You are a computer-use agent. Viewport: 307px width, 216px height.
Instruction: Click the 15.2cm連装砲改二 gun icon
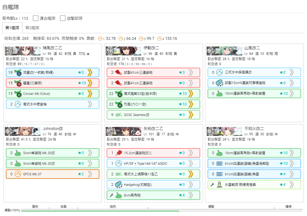tap(119, 153)
